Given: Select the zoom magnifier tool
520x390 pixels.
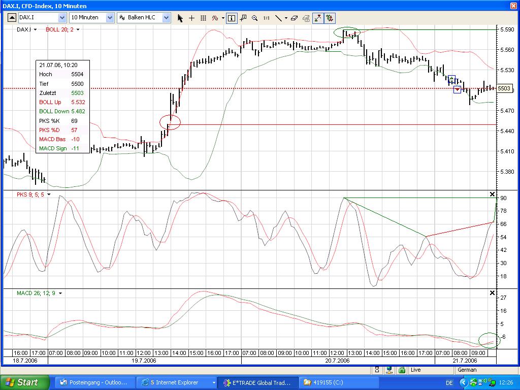Looking at the screenshot, I should coord(254,18).
